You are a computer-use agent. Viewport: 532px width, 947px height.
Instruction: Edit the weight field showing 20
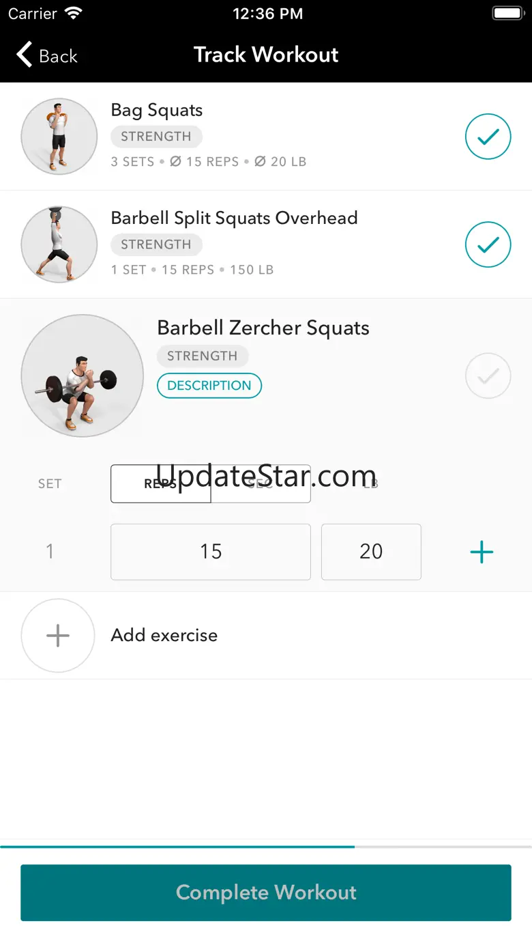point(371,552)
